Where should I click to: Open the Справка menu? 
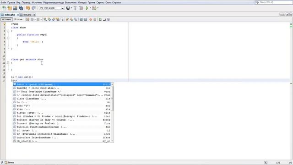pyautogui.click(x=116, y=3)
